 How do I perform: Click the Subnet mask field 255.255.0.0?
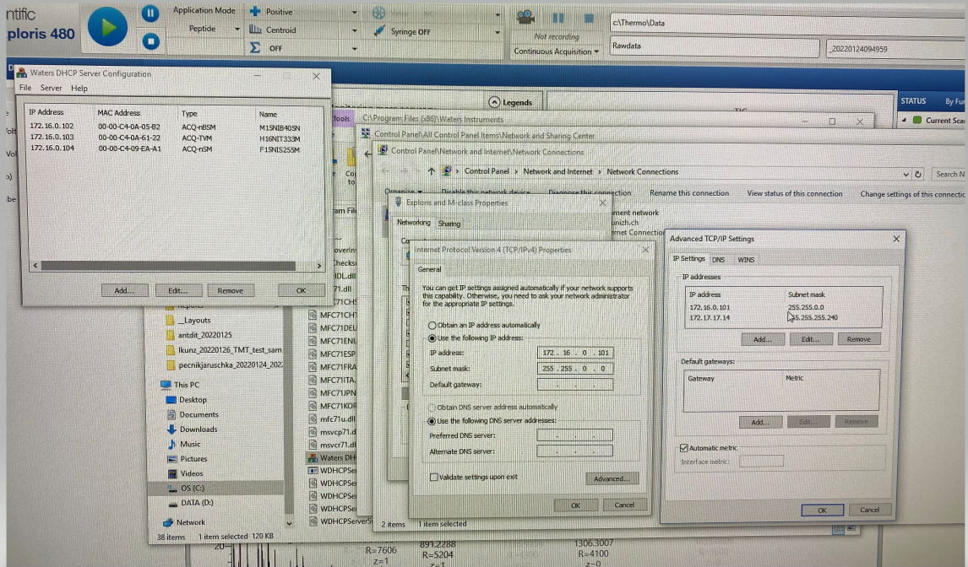pyautogui.click(x=574, y=369)
